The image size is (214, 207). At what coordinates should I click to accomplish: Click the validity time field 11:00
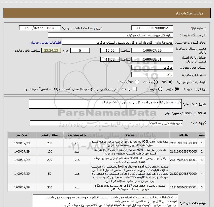tap(110, 59)
